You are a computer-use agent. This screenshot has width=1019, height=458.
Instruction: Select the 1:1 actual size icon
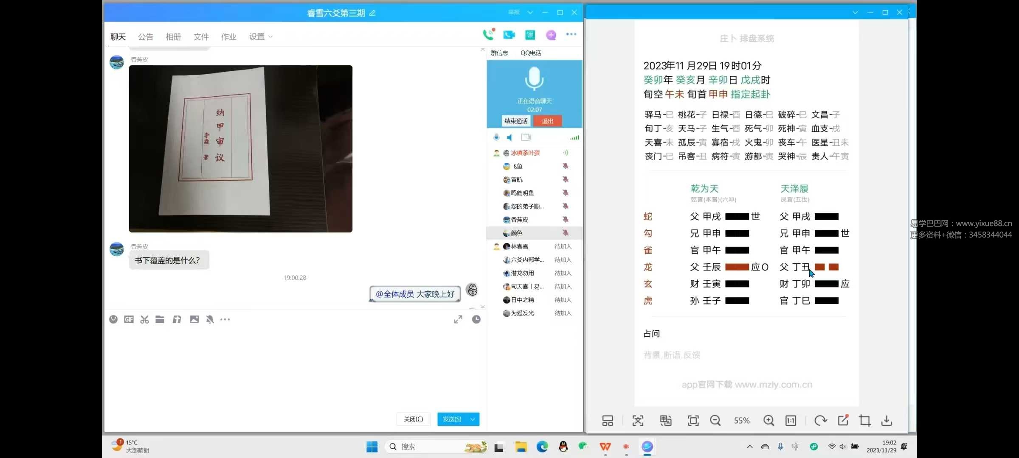790,420
